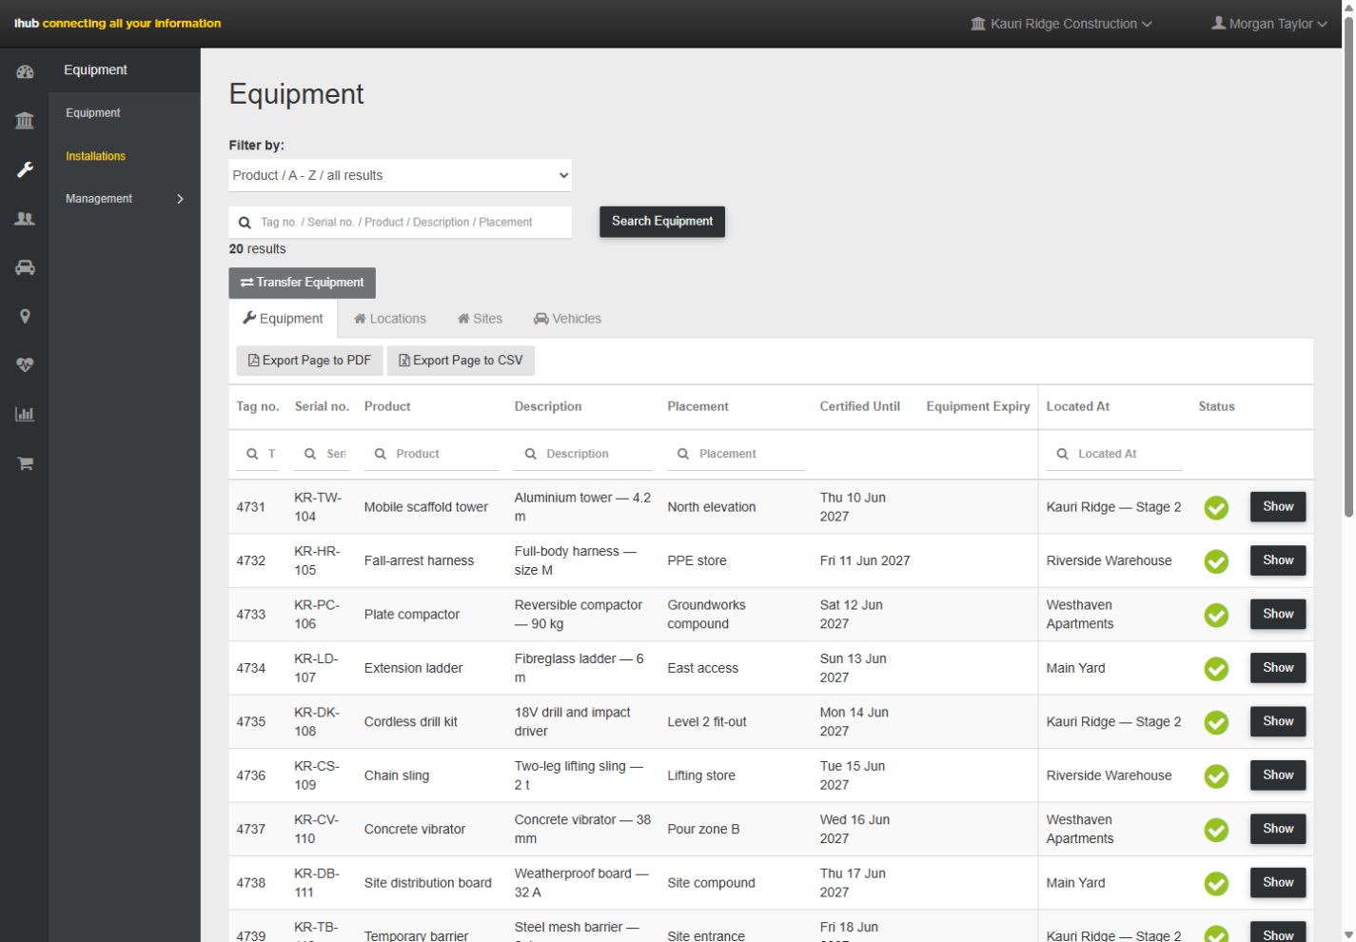Click green status check for tag 4733
This screenshot has width=1356, height=942.
coord(1216,616)
